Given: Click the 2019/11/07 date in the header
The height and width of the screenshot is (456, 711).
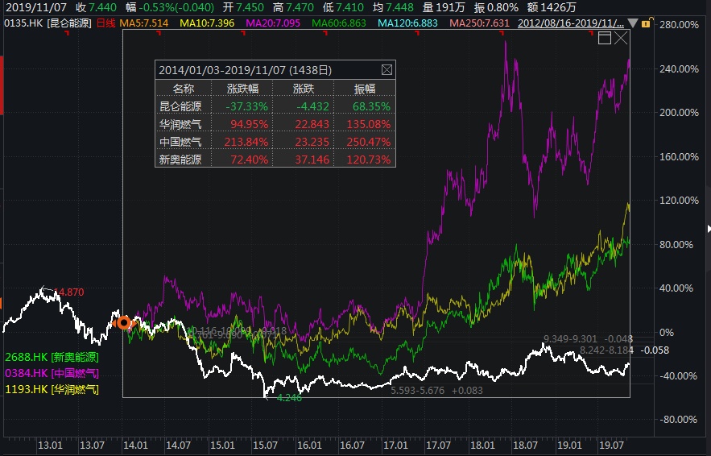Looking at the screenshot, I should click(x=35, y=7).
